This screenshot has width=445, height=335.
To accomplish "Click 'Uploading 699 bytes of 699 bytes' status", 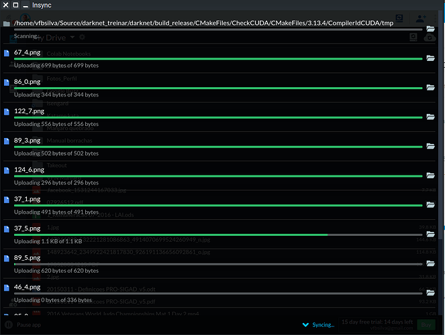I will [x=56, y=66].
